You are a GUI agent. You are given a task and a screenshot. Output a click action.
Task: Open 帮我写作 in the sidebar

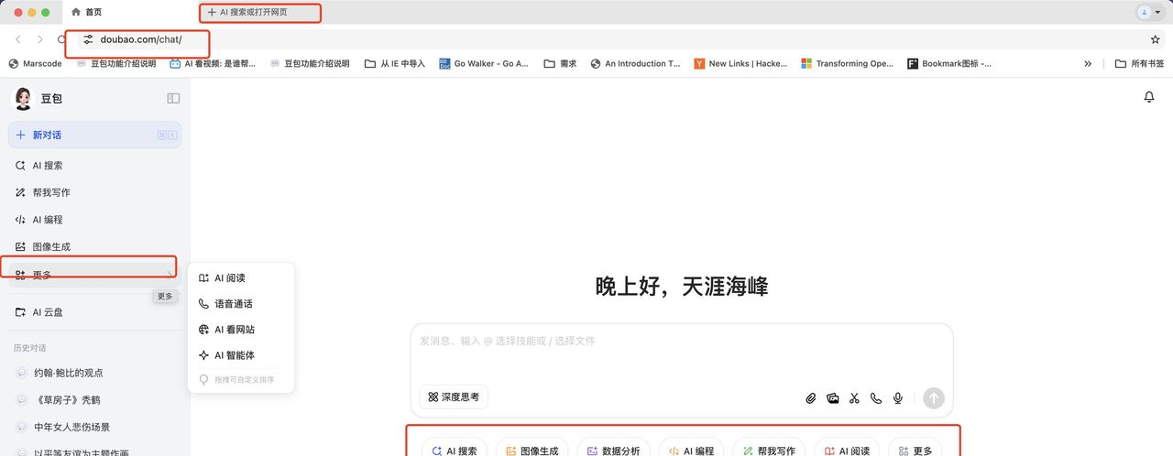pos(95,192)
